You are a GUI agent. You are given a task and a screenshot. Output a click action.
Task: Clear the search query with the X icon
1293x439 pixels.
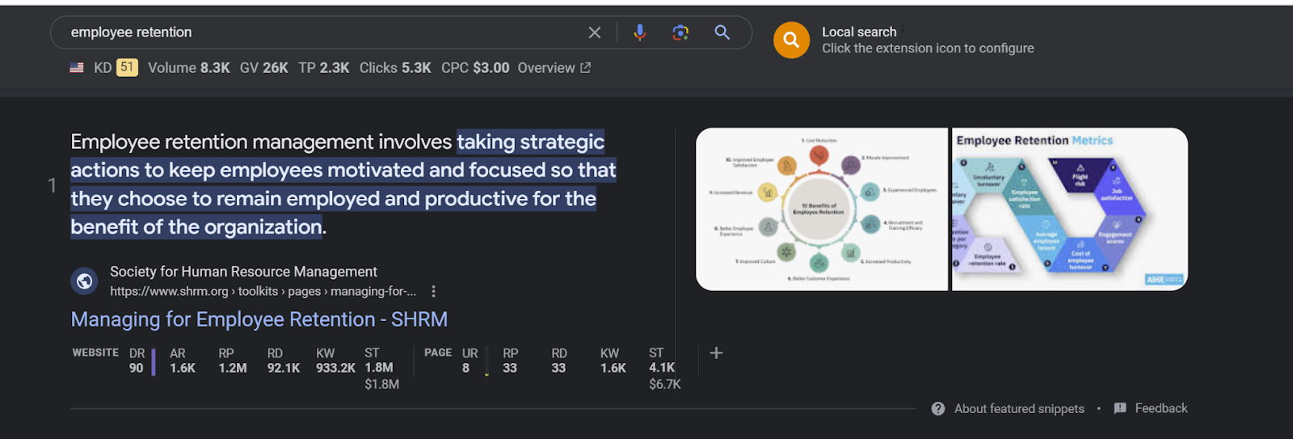click(x=595, y=32)
